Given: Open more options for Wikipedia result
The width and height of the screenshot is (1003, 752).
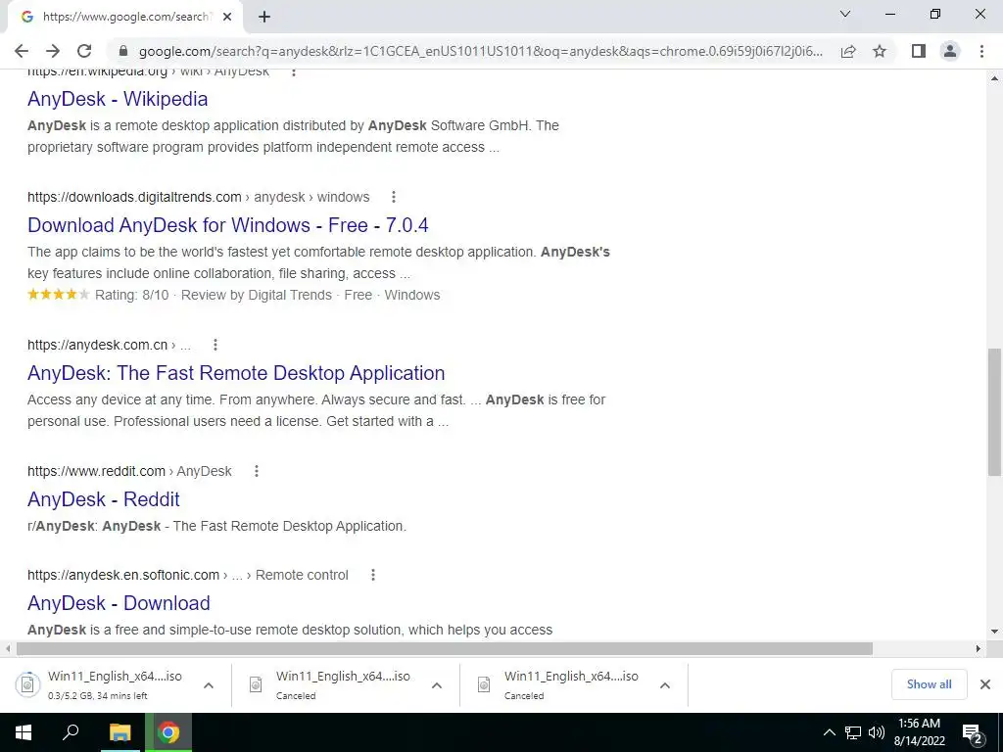Looking at the screenshot, I should click(x=294, y=71).
